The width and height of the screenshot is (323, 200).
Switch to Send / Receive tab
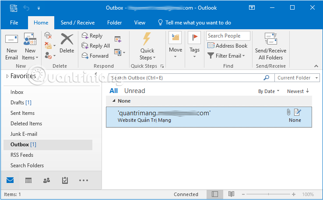click(77, 23)
